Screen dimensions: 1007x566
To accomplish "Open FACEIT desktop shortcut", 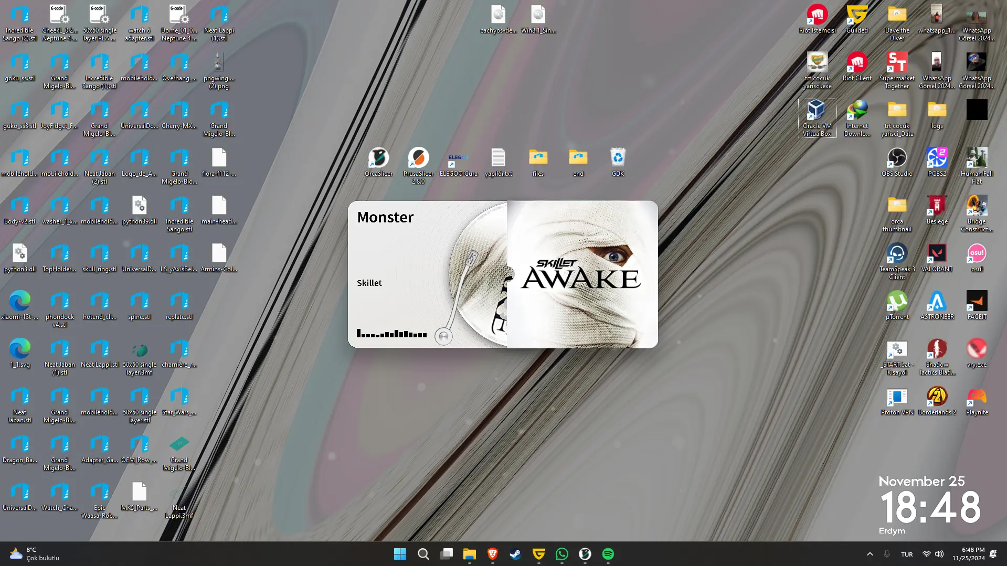I will [x=977, y=305].
